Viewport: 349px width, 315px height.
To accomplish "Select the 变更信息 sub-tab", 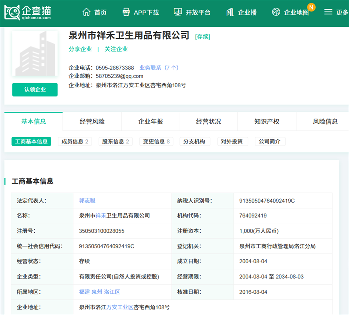I will point(154,142).
